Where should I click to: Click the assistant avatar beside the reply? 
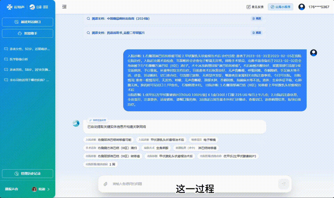pos(76,123)
